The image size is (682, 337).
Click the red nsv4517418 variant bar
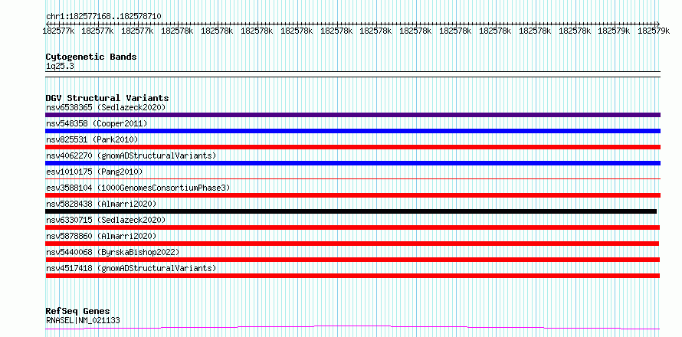(352, 276)
